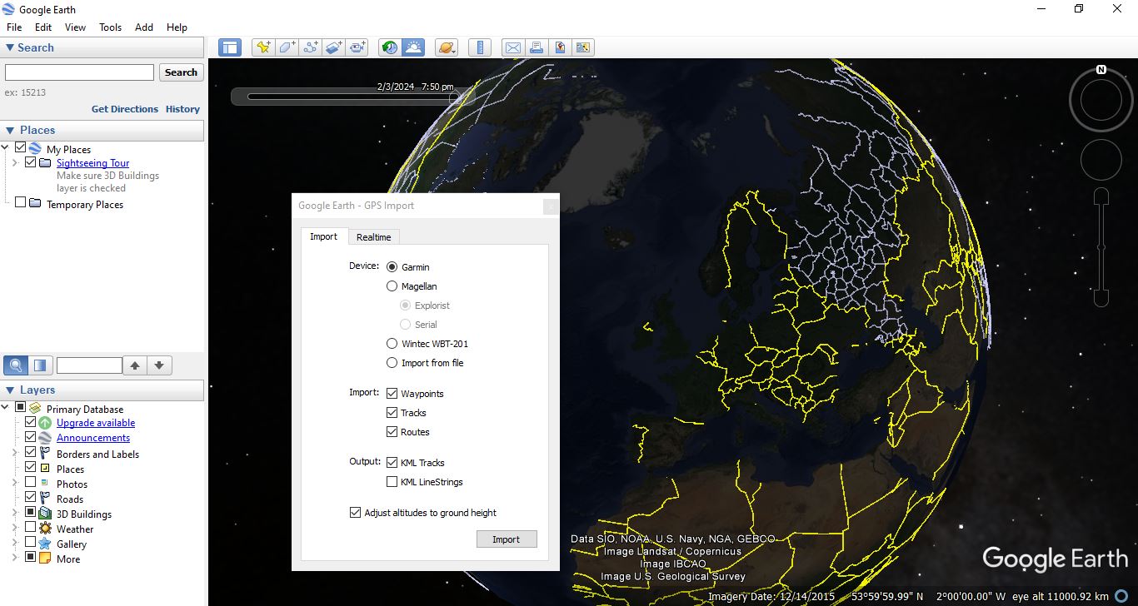Image resolution: width=1138 pixels, height=606 pixels.
Task: Expand the Sightseeing Tour folder
Action: point(15,163)
